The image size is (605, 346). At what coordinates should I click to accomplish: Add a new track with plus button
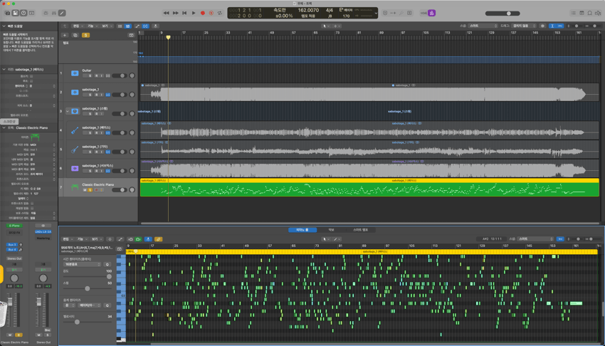click(65, 34)
